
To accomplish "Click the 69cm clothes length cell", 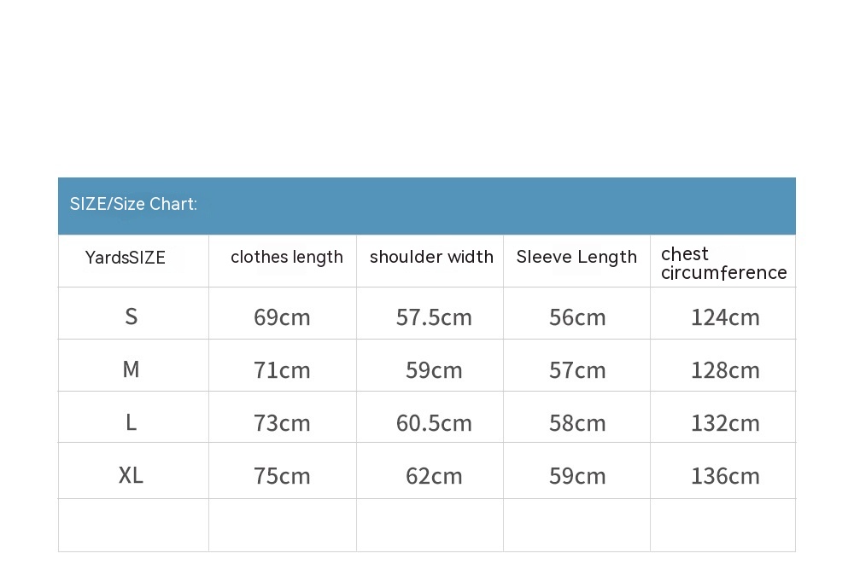I will pyautogui.click(x=282, y=317).
